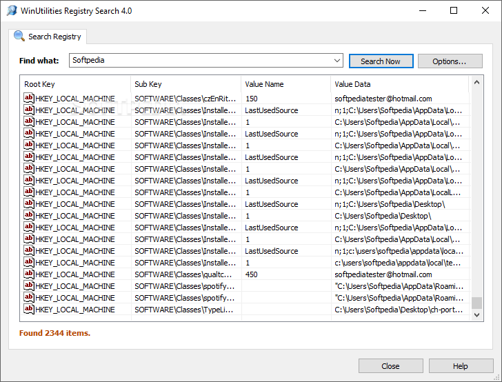
Task: Select the c:\users\softpedia\appdata\local\te... value data
Action: point(398,263)
